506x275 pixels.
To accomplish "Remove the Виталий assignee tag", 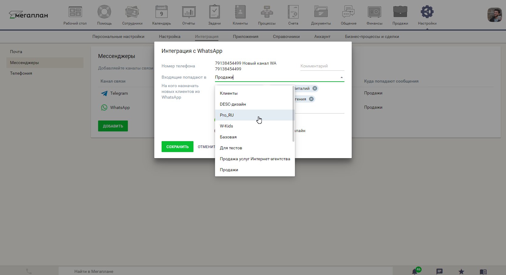I will 315,88.
